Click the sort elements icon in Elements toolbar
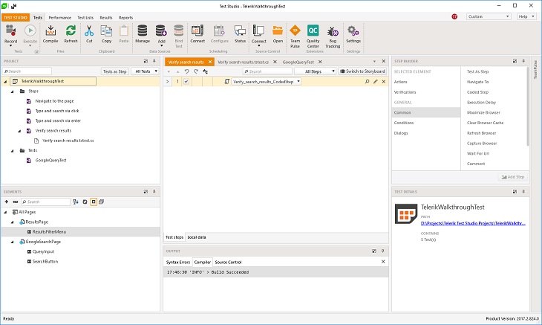This screenshot has height=325, width=542. tap(76, 202)
